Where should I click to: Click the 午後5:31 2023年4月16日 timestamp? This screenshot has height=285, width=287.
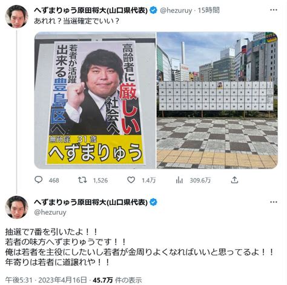[x=46, y=280]
